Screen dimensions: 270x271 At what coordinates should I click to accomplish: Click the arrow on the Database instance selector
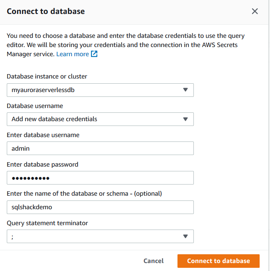tap(185, 90)
